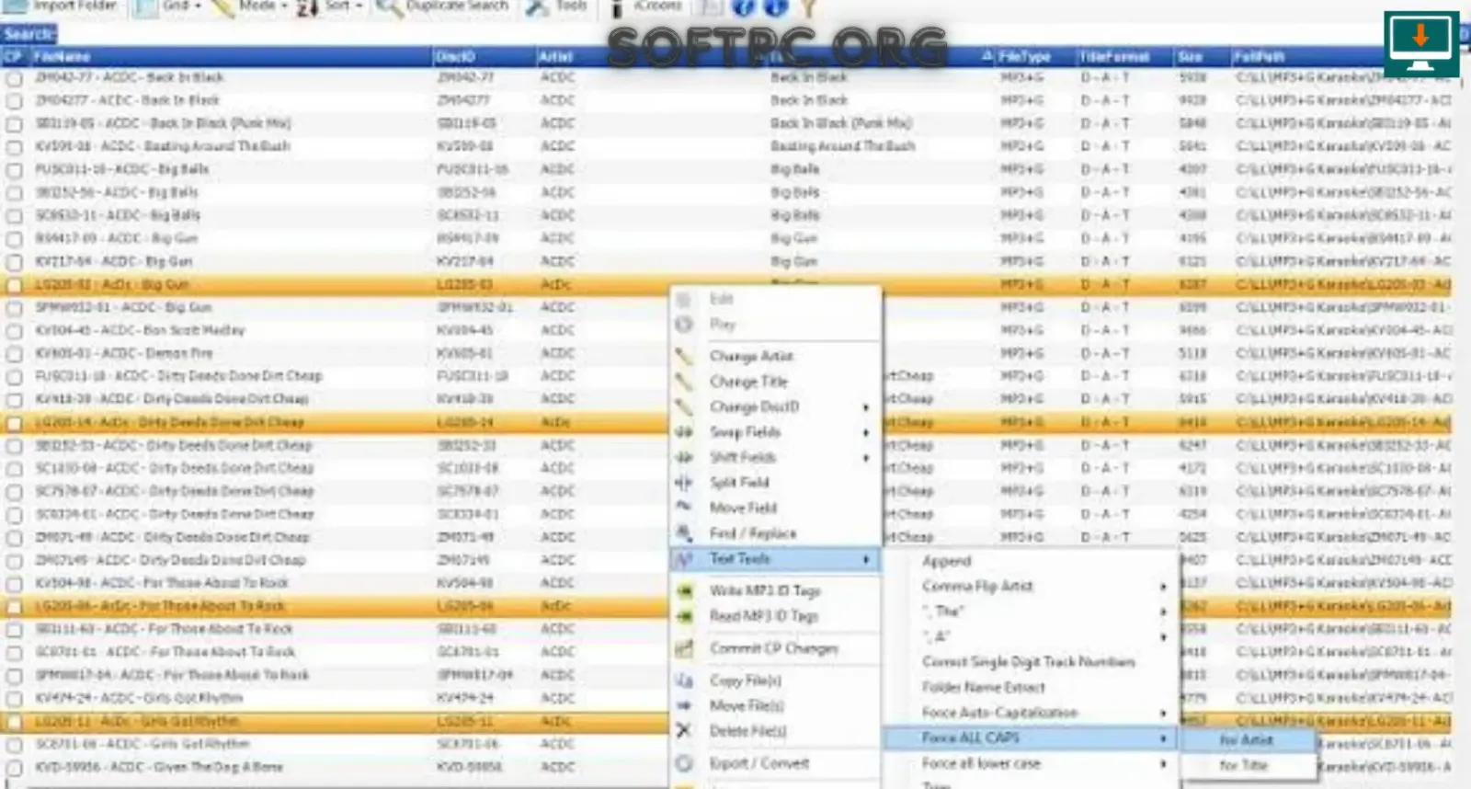
Task: Click the Move Field icon
Action: click(x=684, y=508)
